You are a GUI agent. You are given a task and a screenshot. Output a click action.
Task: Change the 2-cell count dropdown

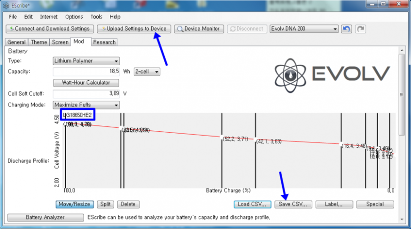tap(147, 72)
